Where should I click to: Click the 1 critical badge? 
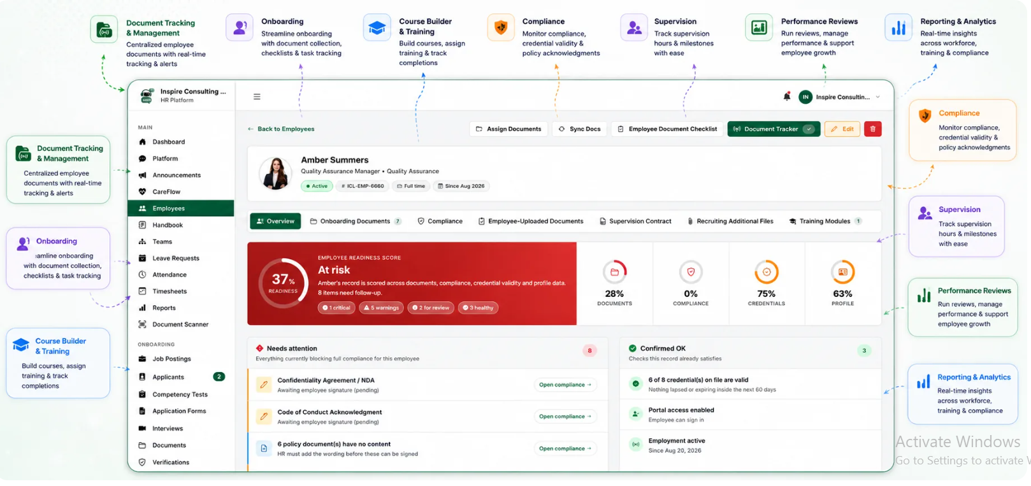pyautogui.click(x=336, y=308)
